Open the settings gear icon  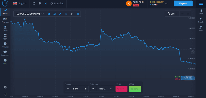(x=5, y=87)
